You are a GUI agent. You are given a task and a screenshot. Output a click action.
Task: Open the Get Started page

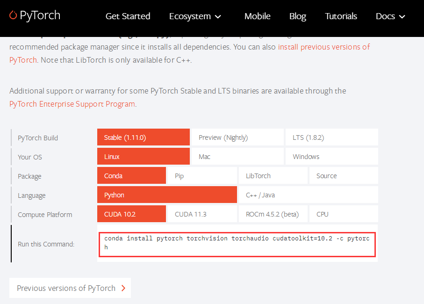click(128, 16)
